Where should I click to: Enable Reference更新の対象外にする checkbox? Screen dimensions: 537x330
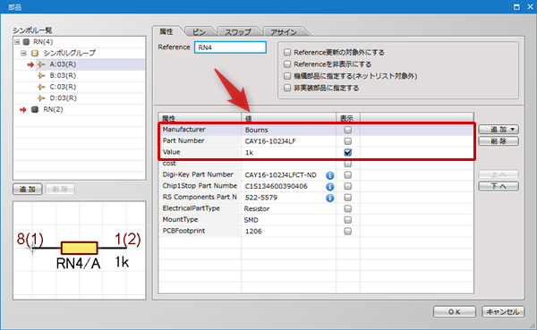click(x=287, y=52)
